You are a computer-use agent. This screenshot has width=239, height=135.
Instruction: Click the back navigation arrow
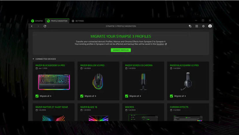tap(32, 26)
